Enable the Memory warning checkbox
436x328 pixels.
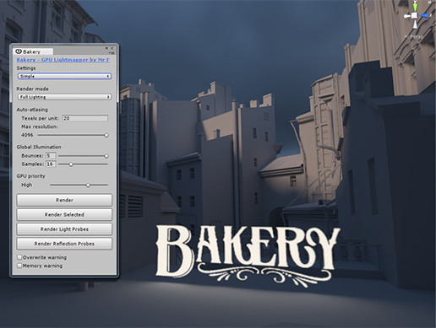(19, 266)
